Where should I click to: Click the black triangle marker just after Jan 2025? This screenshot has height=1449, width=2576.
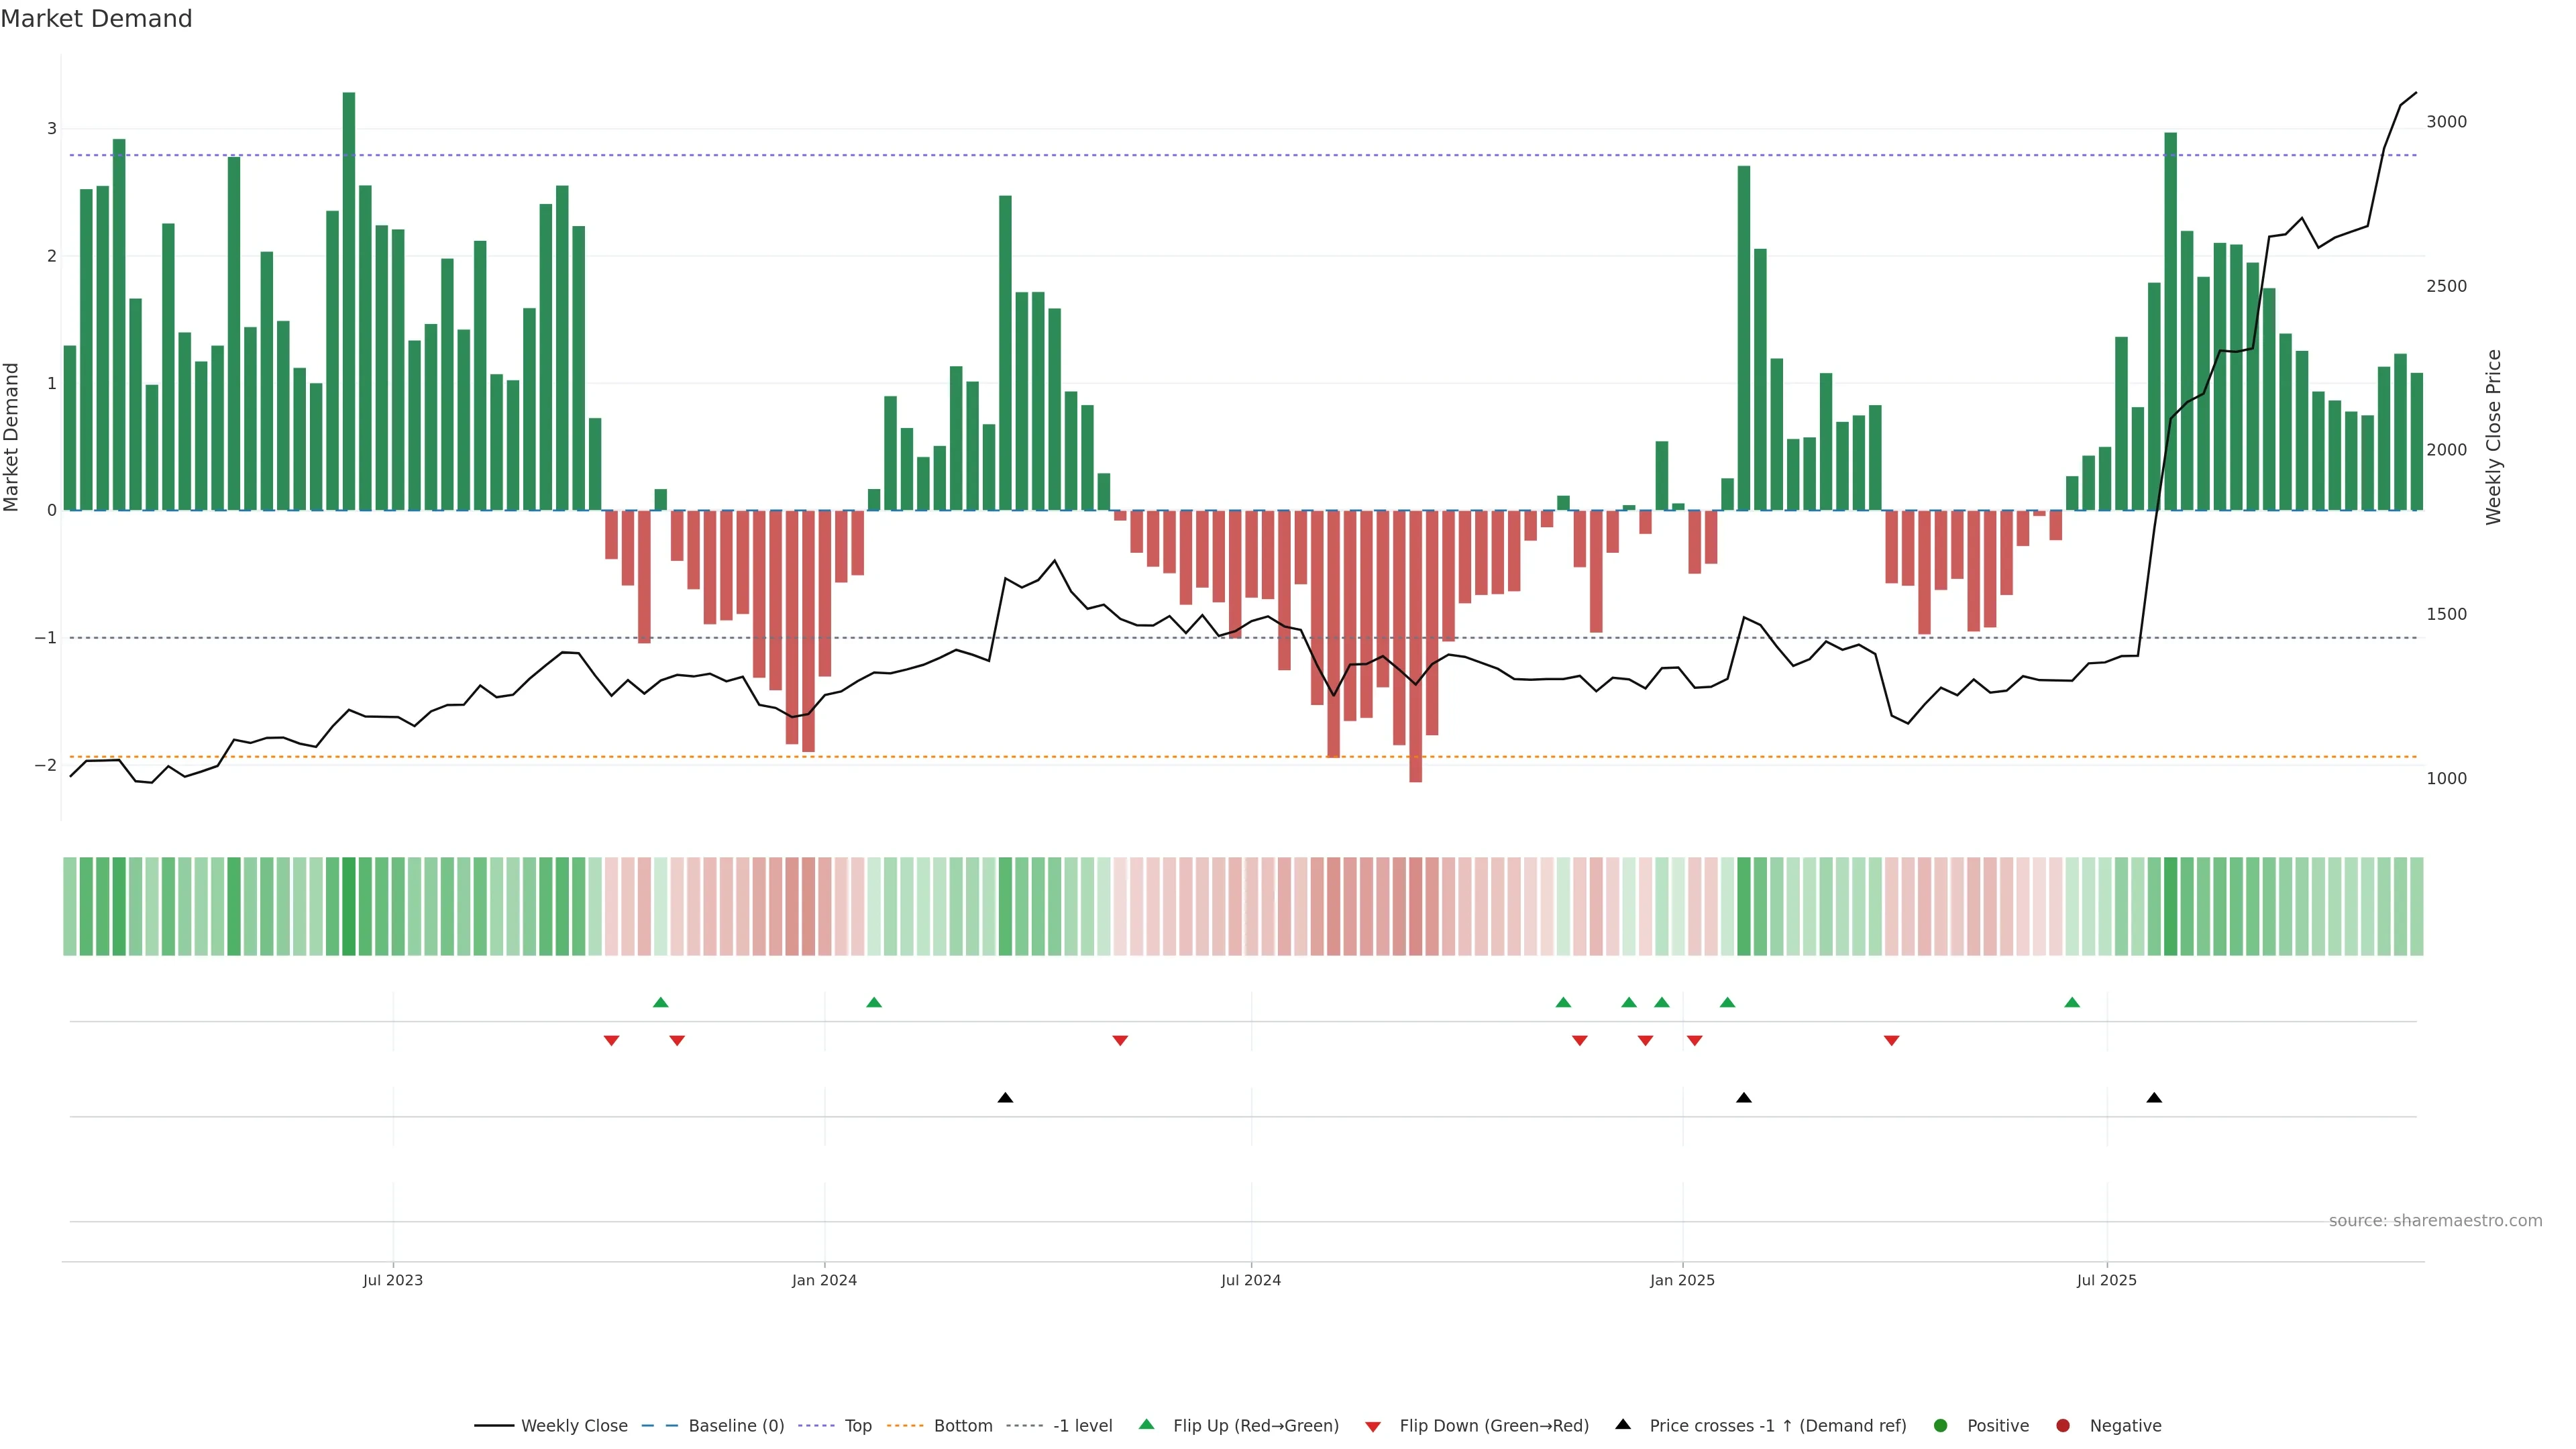[1744, 1098]
